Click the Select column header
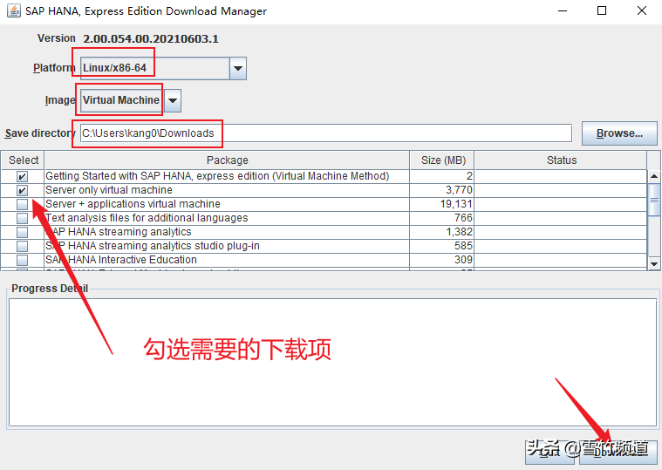The image size is (662, 470). (23, 160)
